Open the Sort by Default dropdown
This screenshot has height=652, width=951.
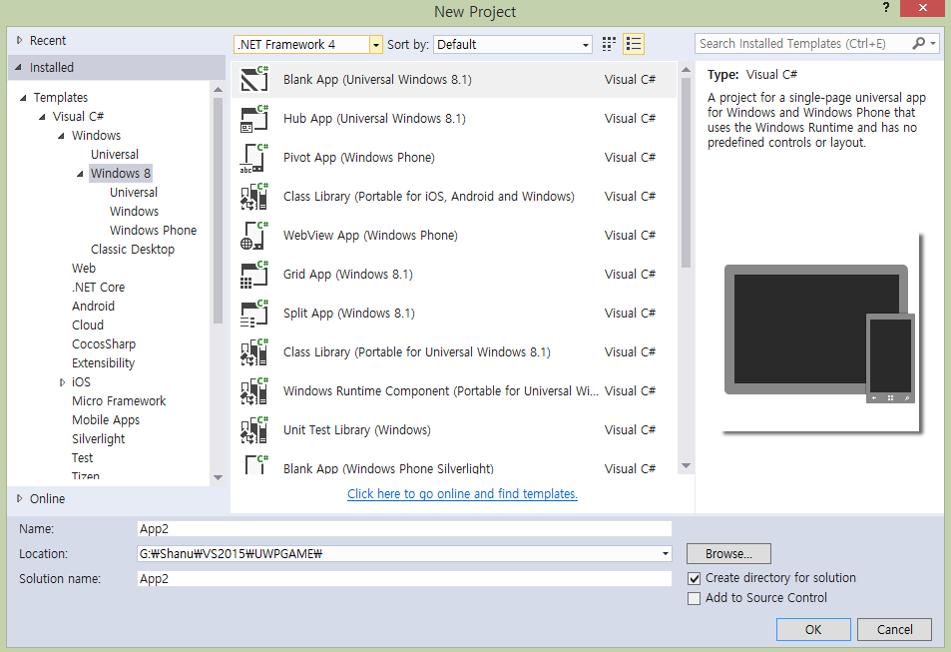586,44
